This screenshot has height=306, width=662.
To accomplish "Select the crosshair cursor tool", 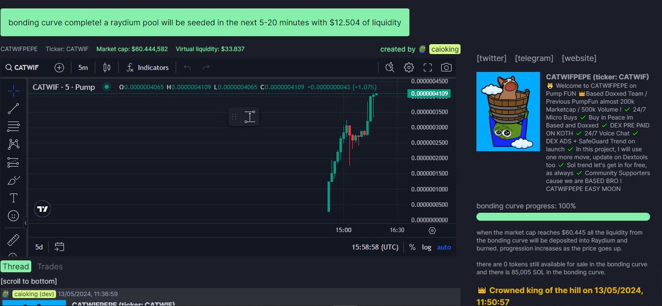I will pos(14,90).
